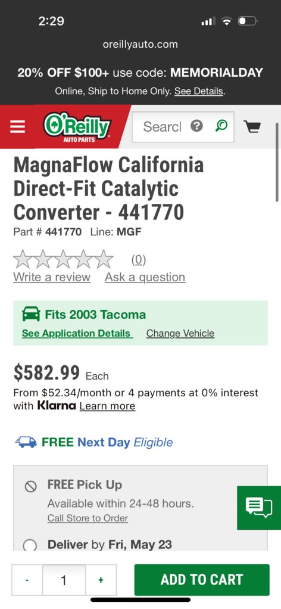Add item with ADD TO CART
The image size is (281, 609).
[202, 580]
